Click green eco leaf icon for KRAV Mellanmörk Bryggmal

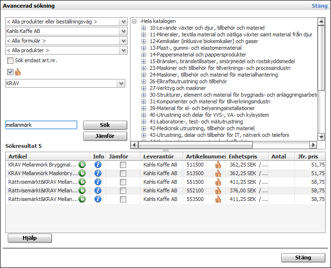(x=82, y=165)
